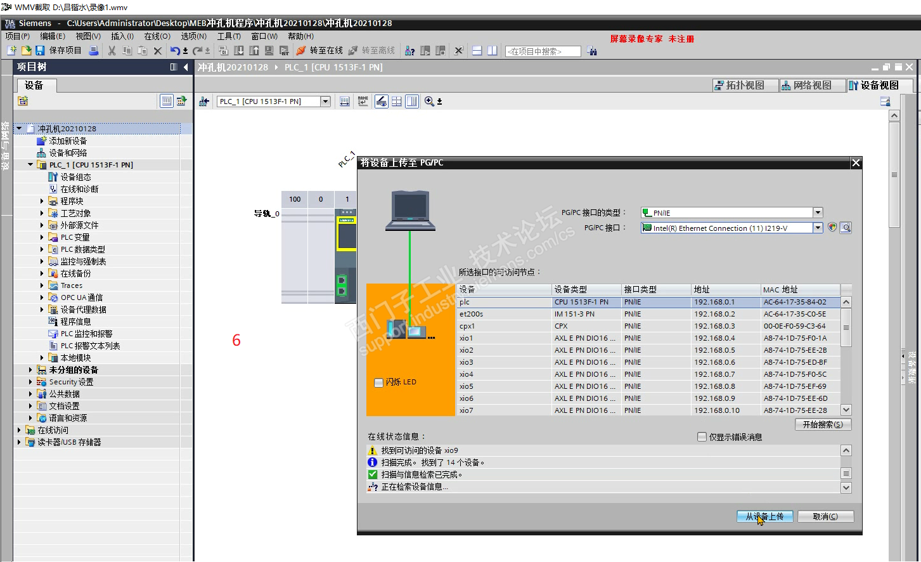
Task: Open the PG/PC 接口 Intel Ethernet dropdown
Action: 818,228
